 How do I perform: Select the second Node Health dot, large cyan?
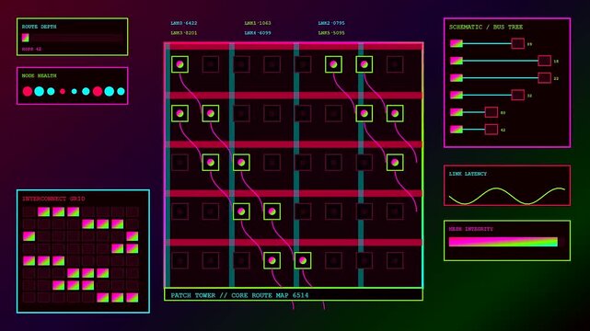pyautogui.click(x=40, y=91)
